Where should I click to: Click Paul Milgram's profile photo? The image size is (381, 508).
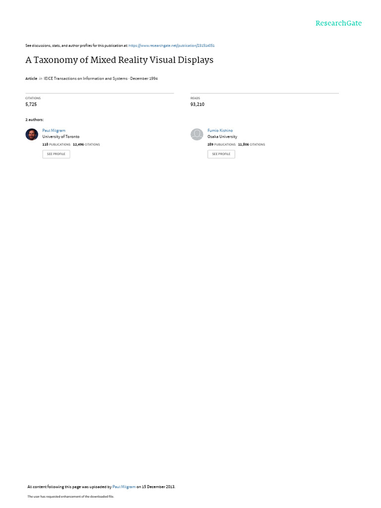(x=32, y=134)
